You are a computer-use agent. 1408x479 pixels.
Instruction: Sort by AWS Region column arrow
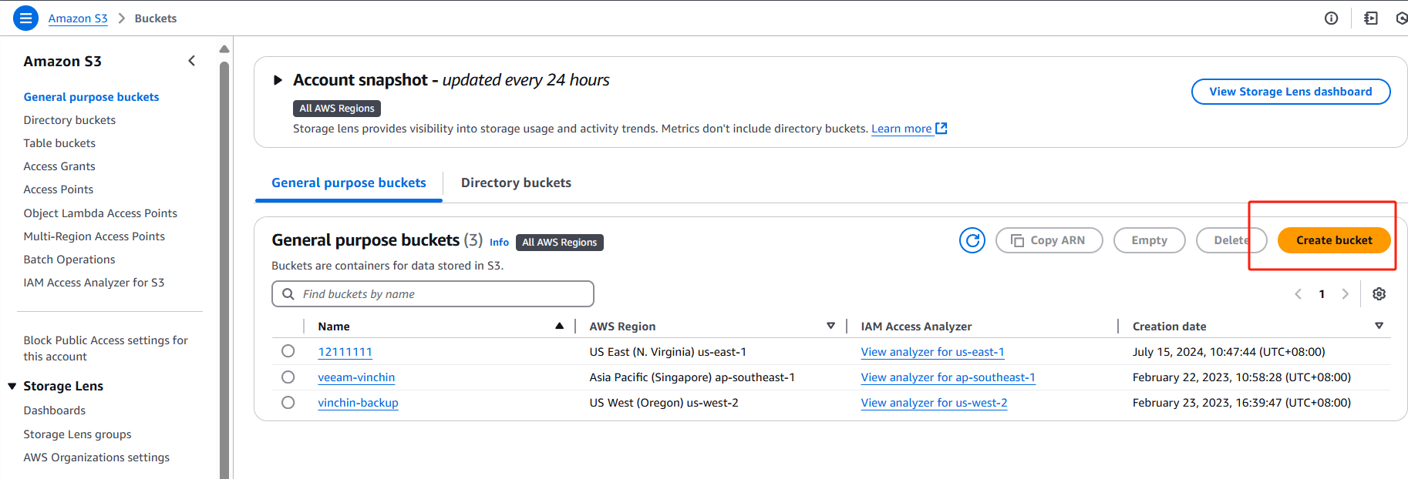click(831, 327)
